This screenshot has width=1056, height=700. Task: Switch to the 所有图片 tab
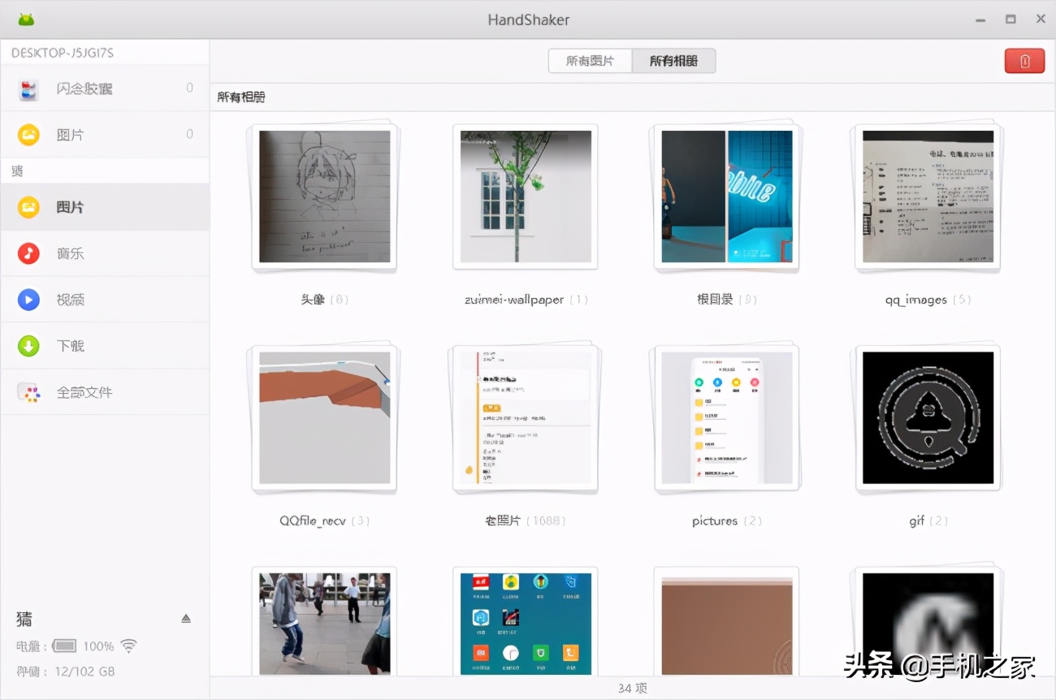point(590,61)
